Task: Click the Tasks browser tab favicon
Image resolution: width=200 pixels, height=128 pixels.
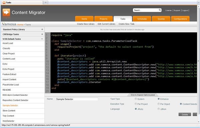Action: (4, 2)
